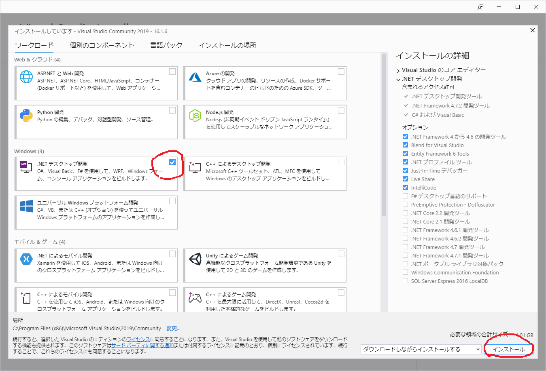Uncheck .NET プロファイル ツール option
This screenshot has height=371, width=546.
coord(405,162)
